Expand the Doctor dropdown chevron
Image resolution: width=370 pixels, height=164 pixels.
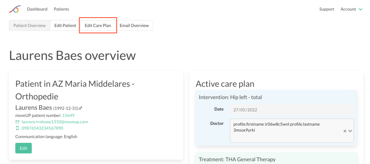pyautogui.click(x=350, y=131)
